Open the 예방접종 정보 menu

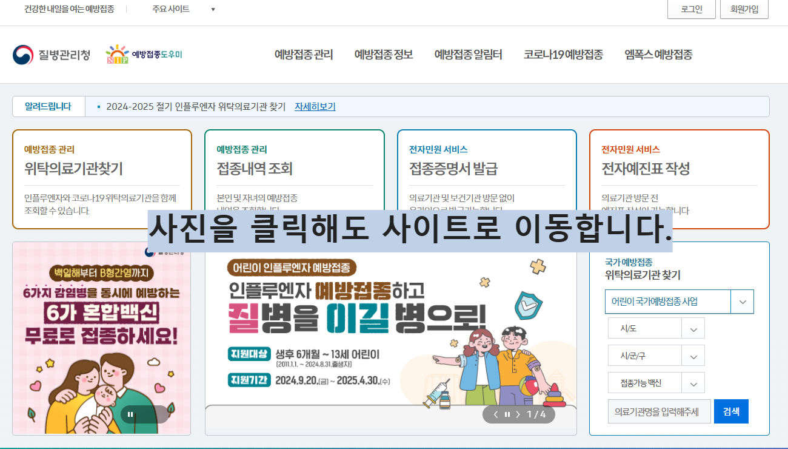click(x=382, y=54)
